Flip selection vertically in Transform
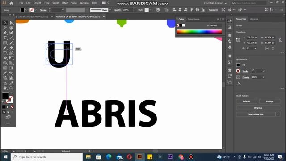 coord(273,48)
